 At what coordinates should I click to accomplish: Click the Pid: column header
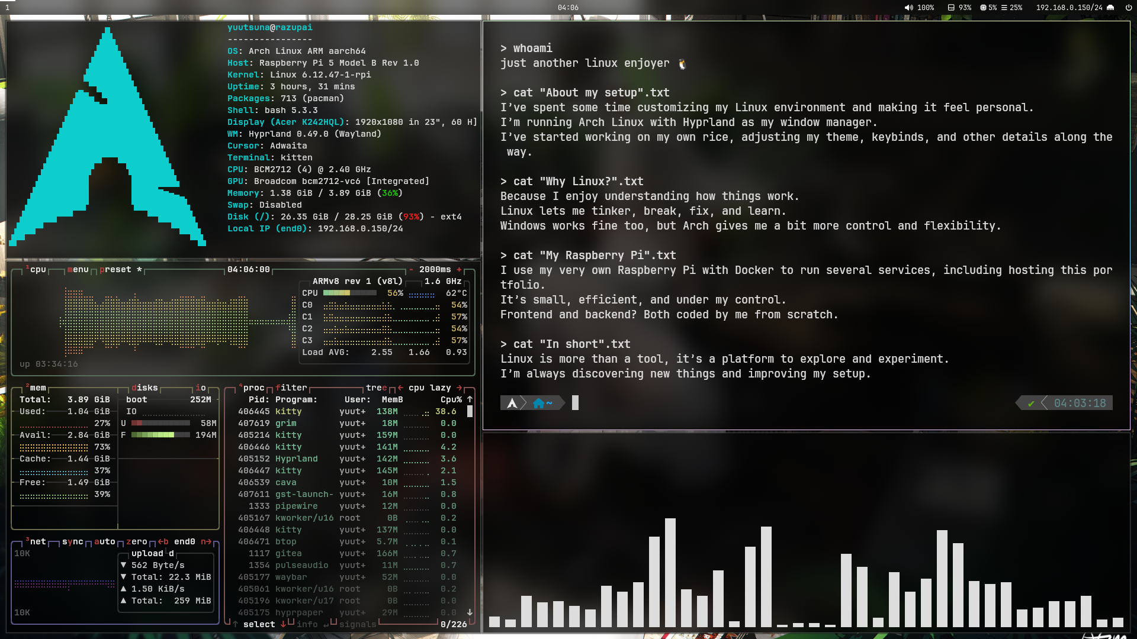(259, 400)
